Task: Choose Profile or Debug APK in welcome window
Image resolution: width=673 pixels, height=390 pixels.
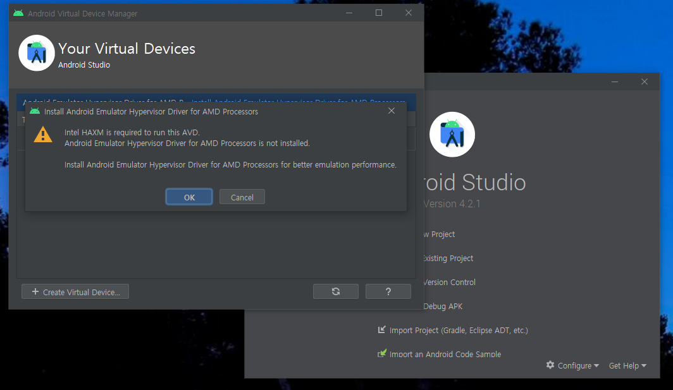Action: (x=443, y=307)
